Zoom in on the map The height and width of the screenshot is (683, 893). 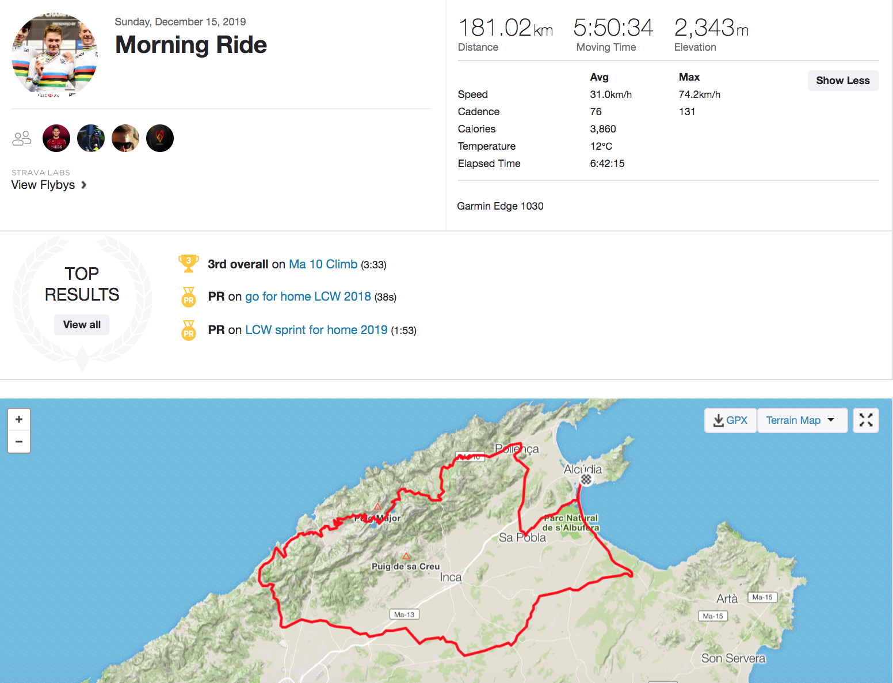[19, 419]
